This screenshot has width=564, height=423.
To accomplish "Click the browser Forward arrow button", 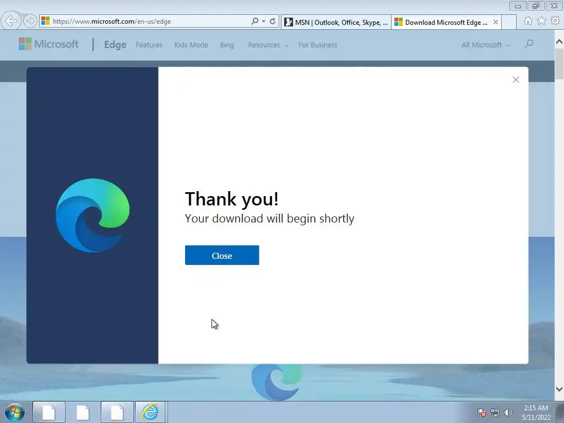I will coord(30,21).
